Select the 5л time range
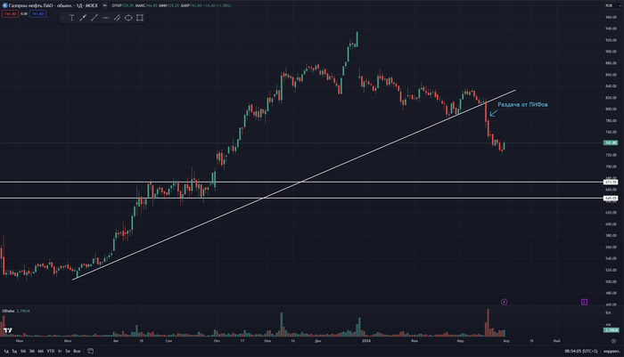Image resolution: width=624 pixels, height=357 pixels. tap(68, 351)
